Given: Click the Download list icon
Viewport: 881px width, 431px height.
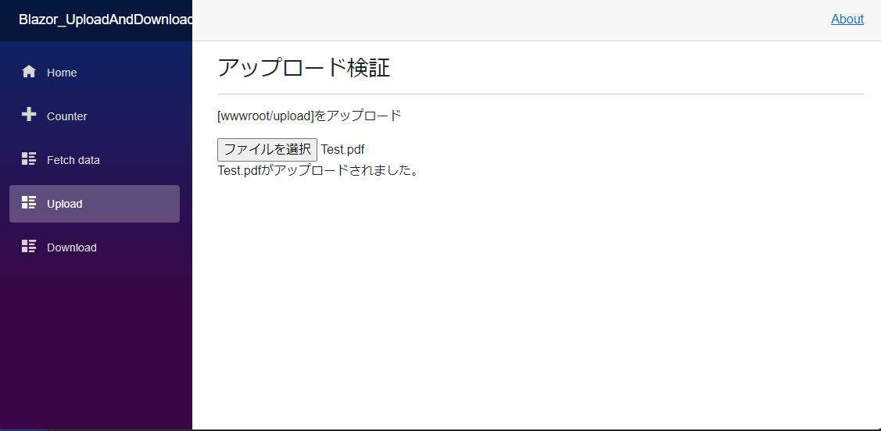Looking at the screenshot, I should click(29, 247).
